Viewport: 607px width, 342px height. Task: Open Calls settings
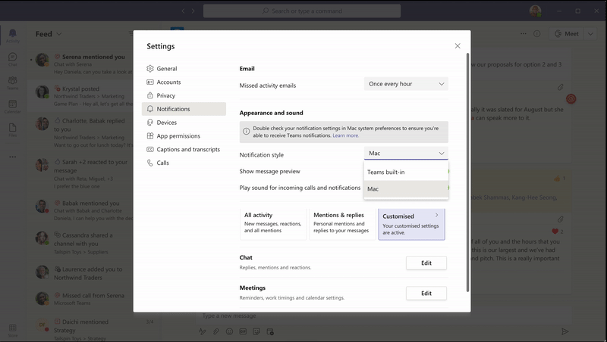tap(184, 163)
